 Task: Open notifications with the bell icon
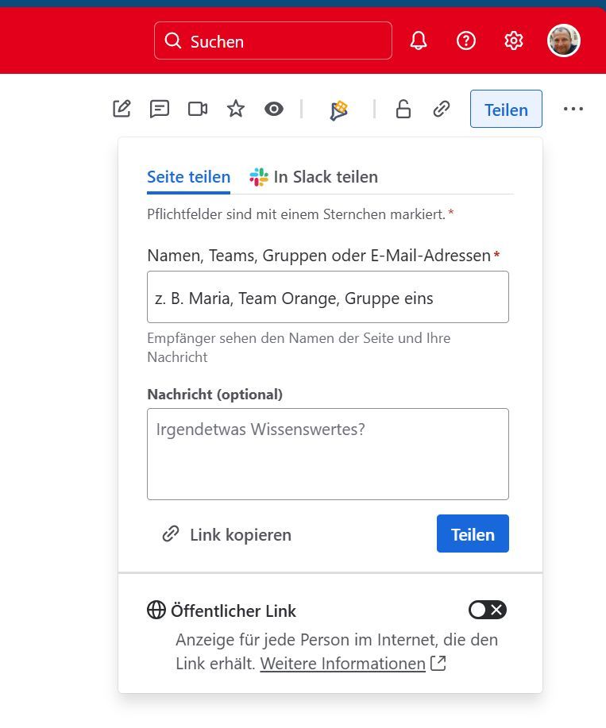coord(418,40)
